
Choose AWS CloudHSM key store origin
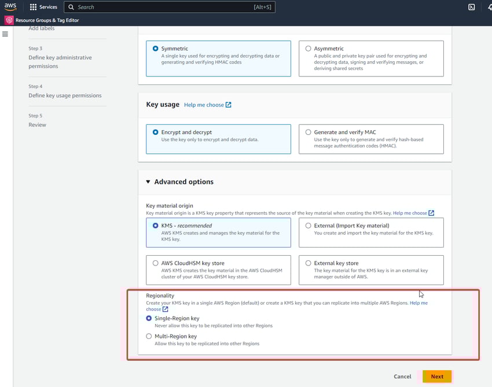pyautogui.click(x=155, y=263)
